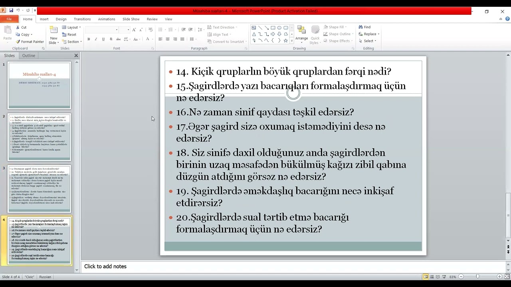The image size is (511, 287).
Task: Increase list indent level
Action: tap(190, 29)
